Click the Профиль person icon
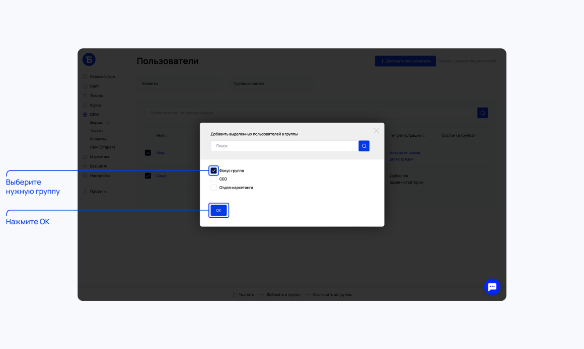584x349 pixels. [x=85, y=191]
